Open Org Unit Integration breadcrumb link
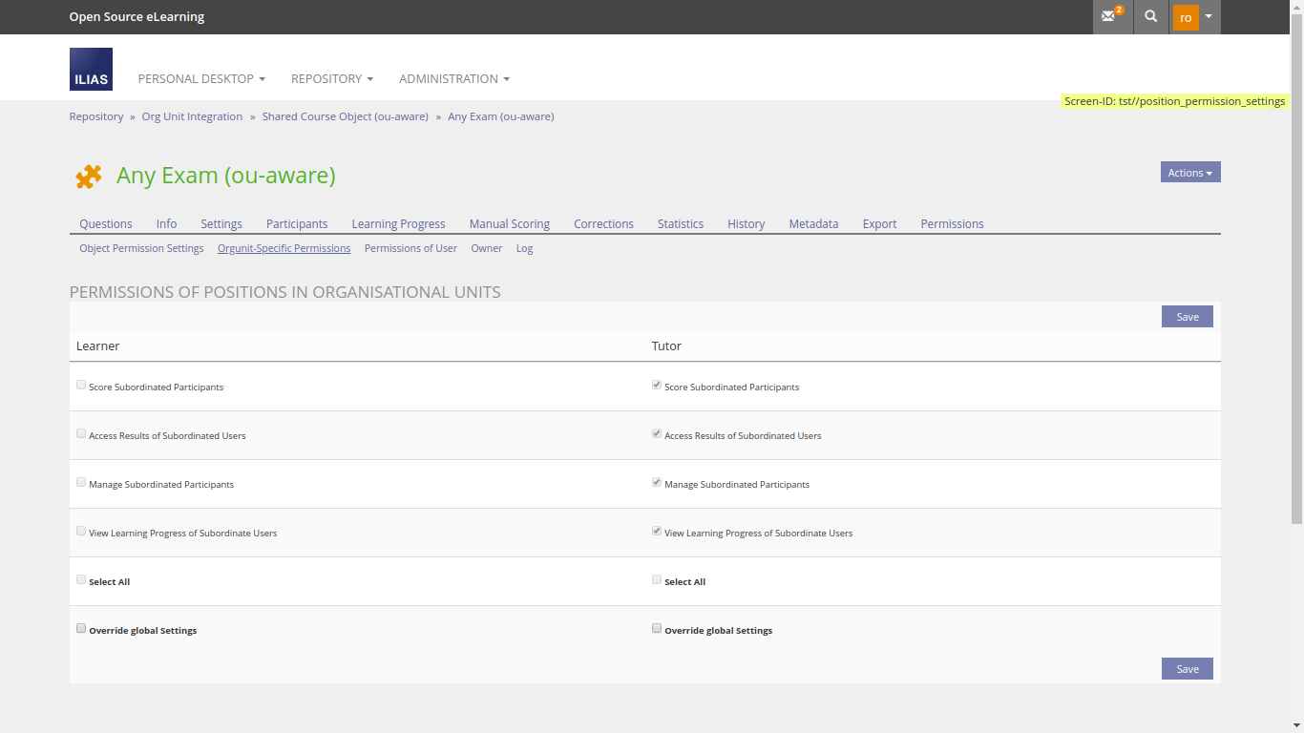Screen dimensions: 1304x733 [192, 116]
